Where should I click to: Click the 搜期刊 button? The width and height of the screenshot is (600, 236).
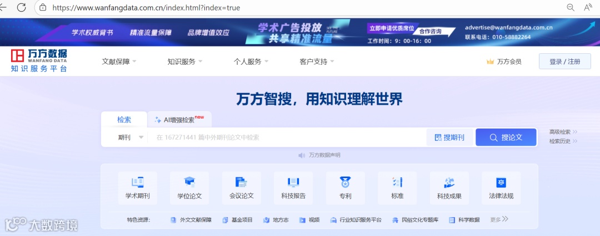pyautogui.click(x=449, y=137)
